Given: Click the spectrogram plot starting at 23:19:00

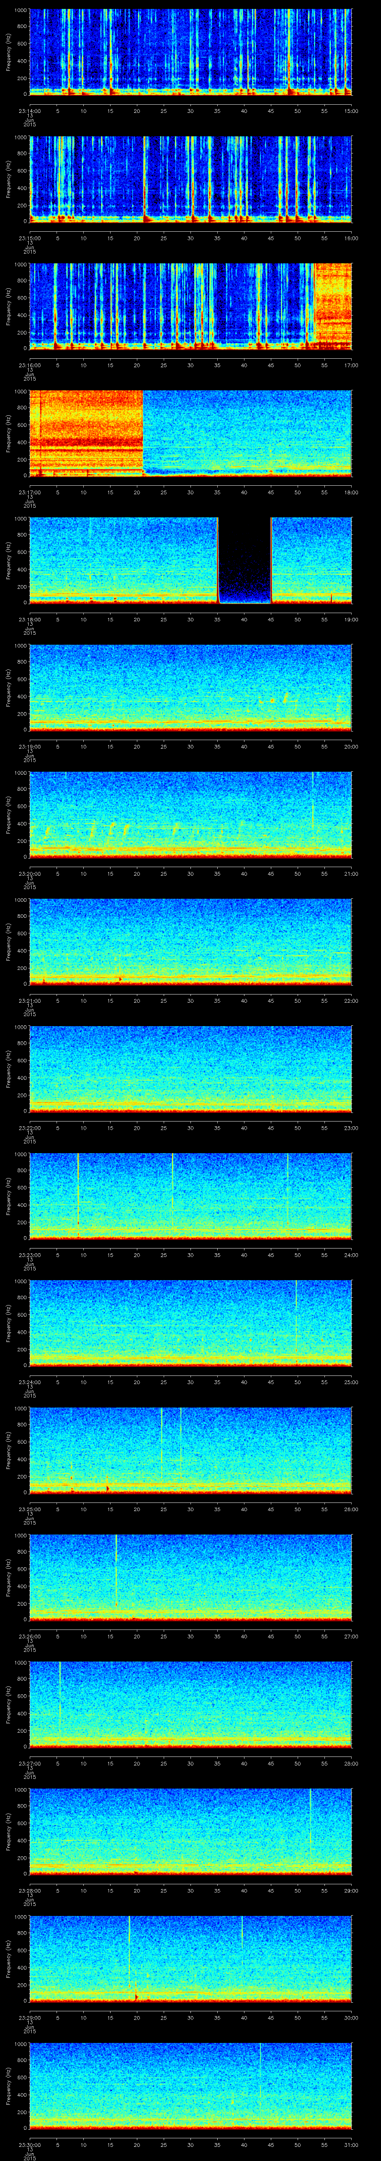Looking at the screenshot, I should 191,688.
